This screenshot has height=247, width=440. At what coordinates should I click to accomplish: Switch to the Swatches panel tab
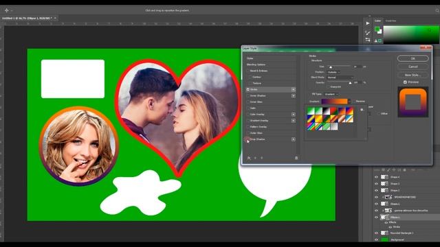[390, 21]
